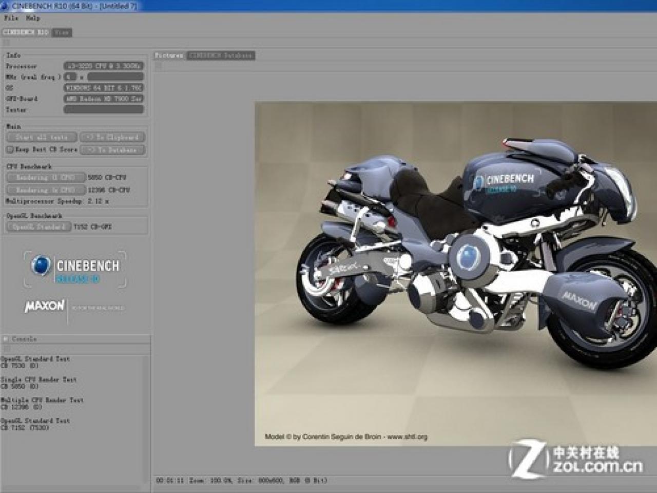657x493 pixels.
Task: Click the 00:01:11 render time in status bar
Action: tap(169, 481)
